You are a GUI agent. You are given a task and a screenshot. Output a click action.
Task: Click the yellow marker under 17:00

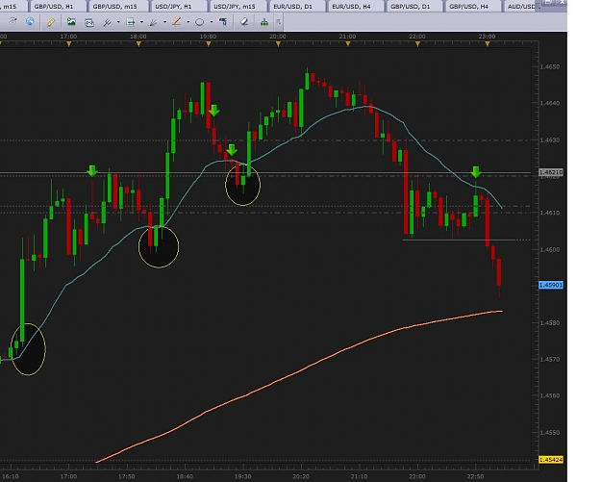point(69,44)
